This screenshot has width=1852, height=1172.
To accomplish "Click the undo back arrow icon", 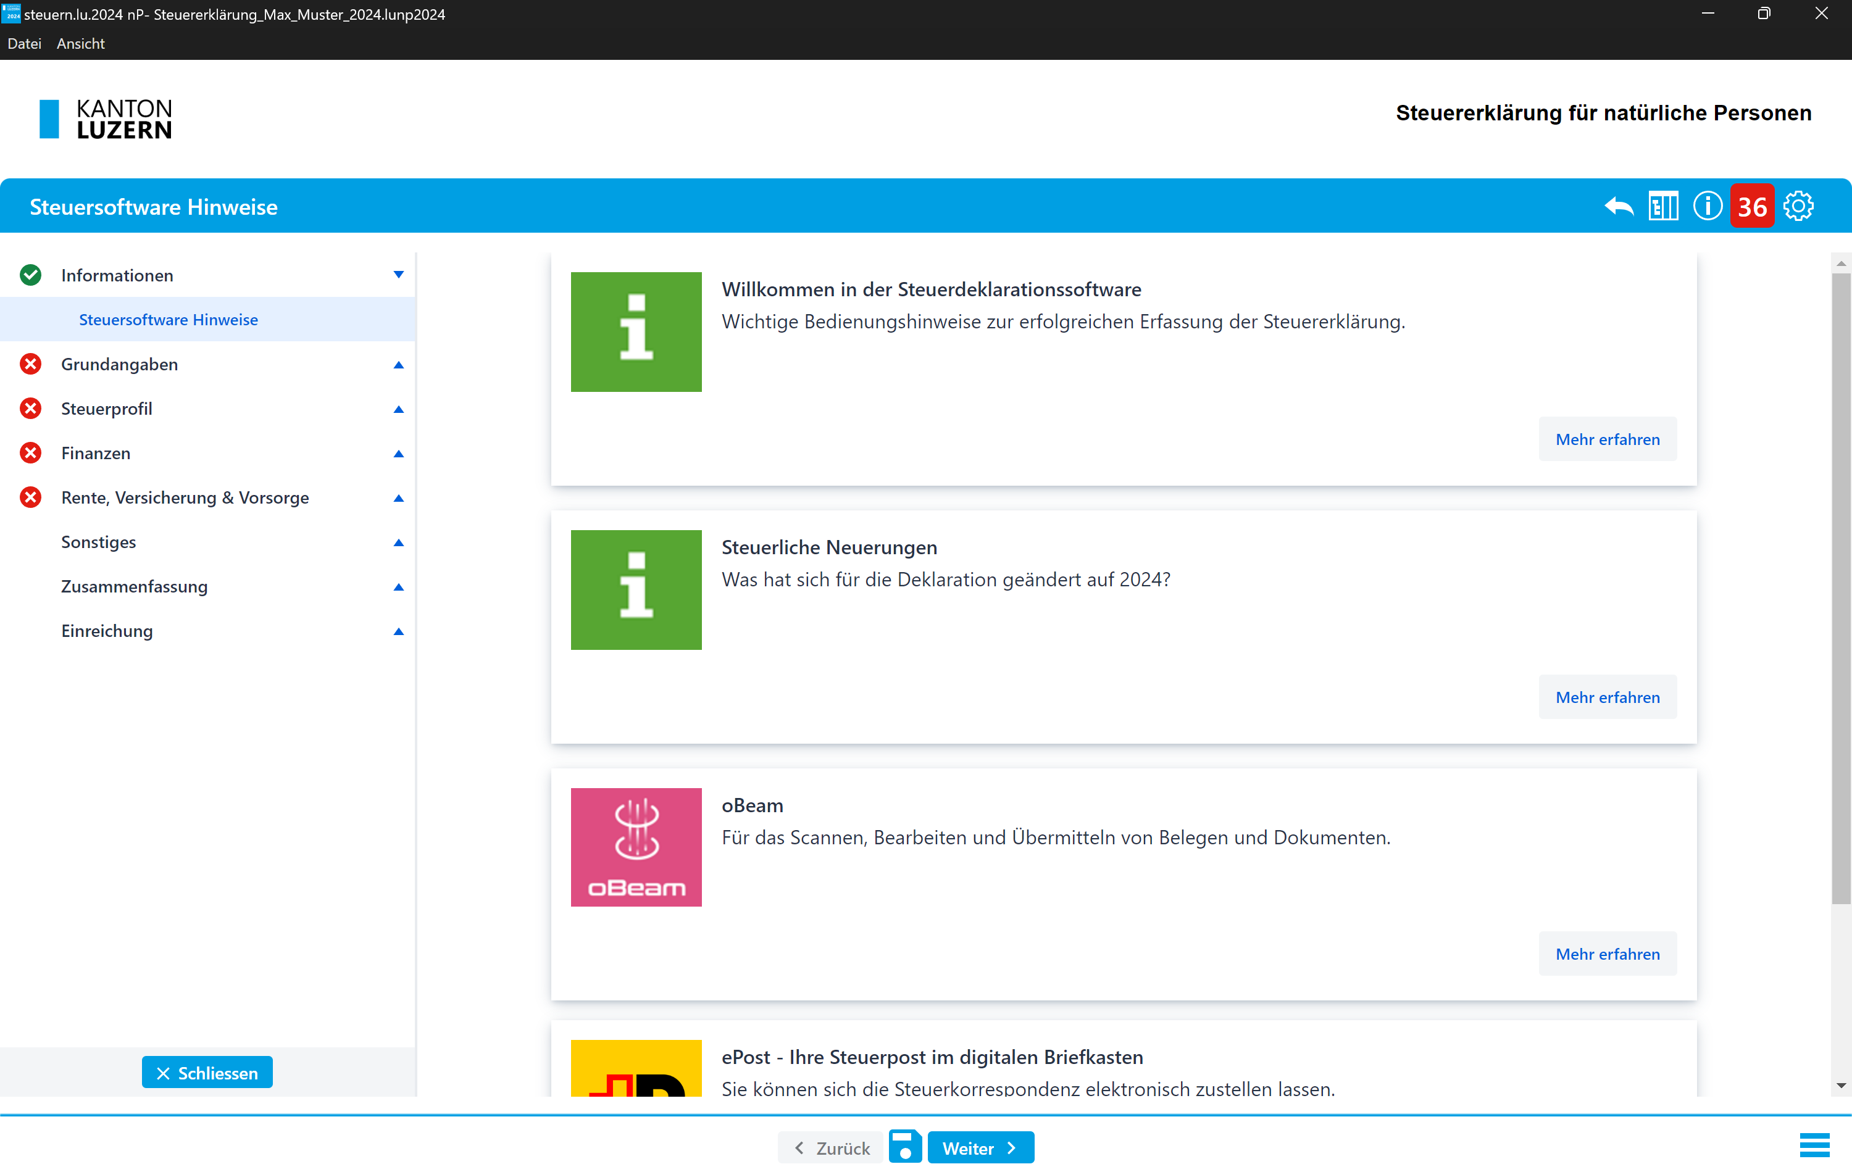I will pos(1619,206).
